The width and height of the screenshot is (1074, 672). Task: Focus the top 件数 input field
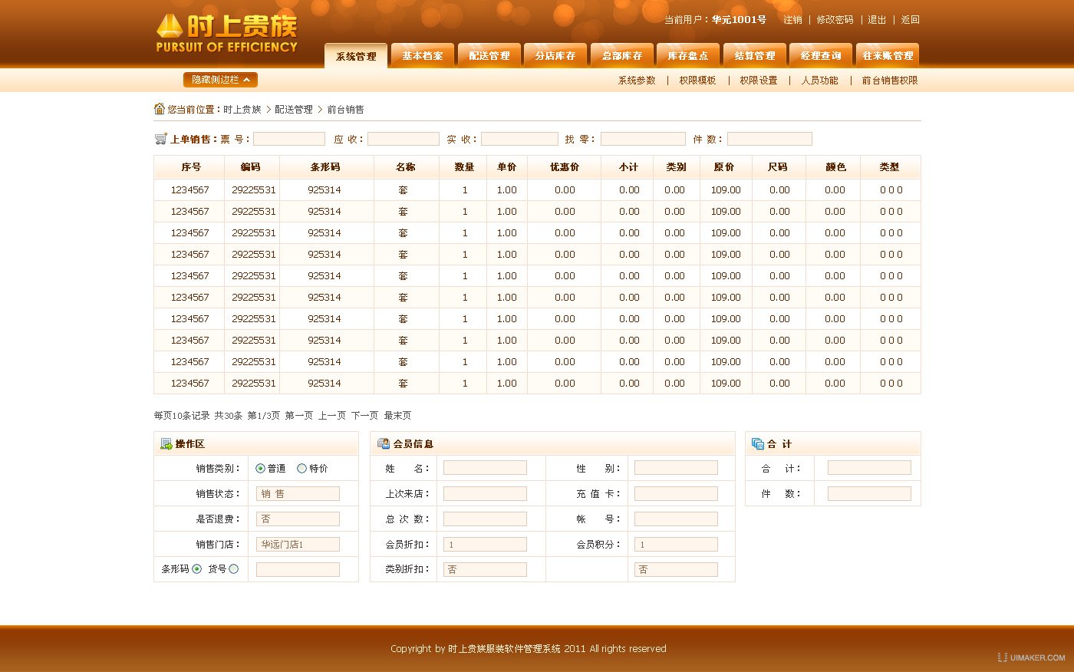769,139
